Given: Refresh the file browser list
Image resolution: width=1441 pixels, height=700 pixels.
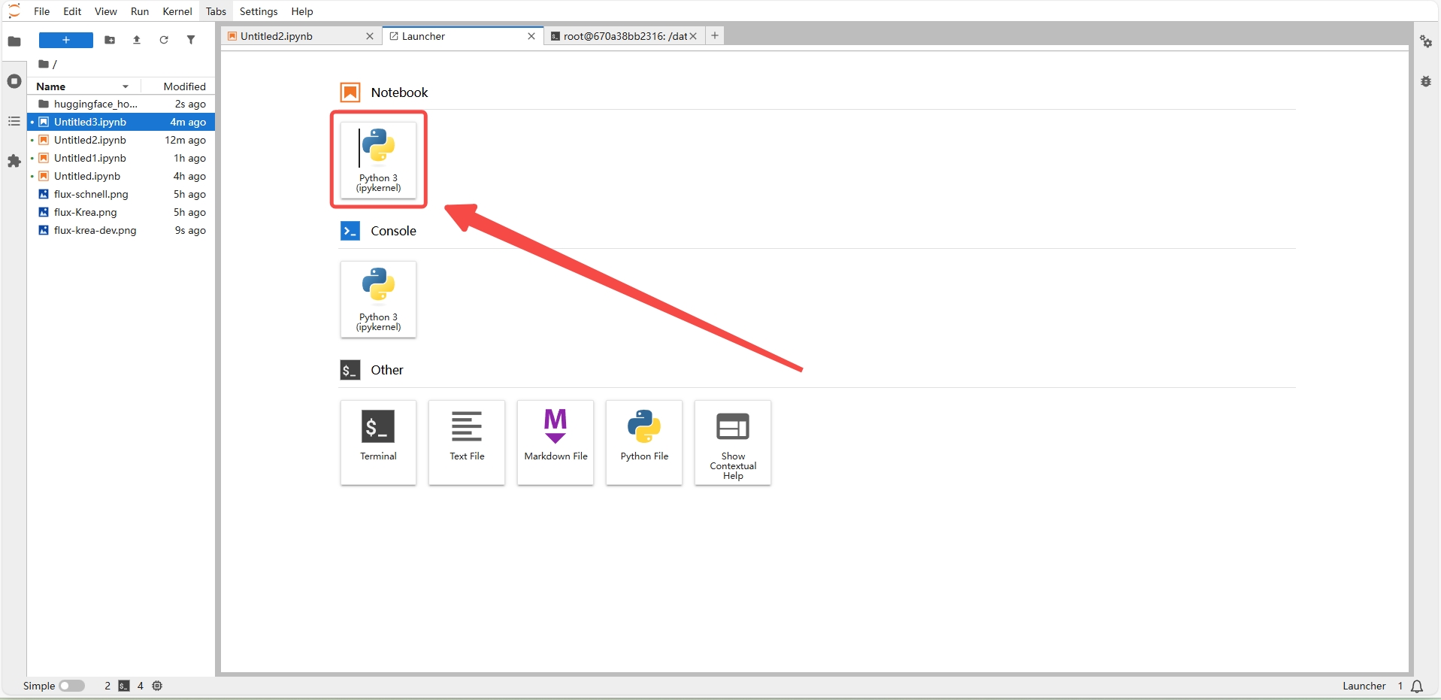Looking at the screenshot, I should tap(164, 40).
